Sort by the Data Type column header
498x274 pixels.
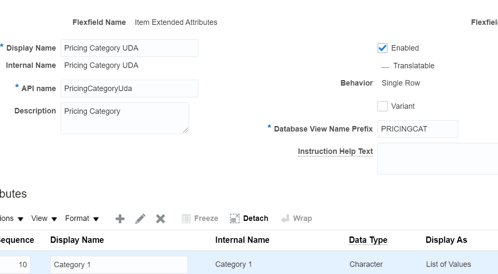(x=368, y=240)
